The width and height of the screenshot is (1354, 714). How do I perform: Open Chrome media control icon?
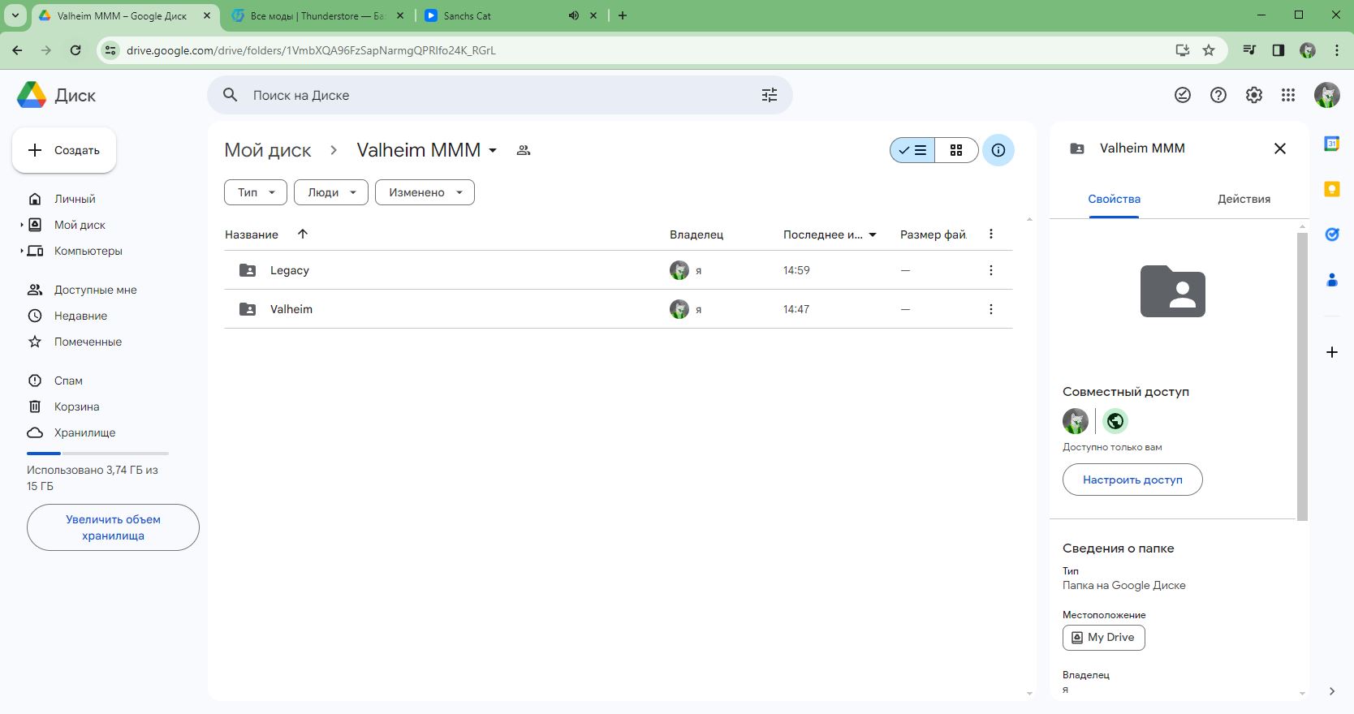point(1249,50)
